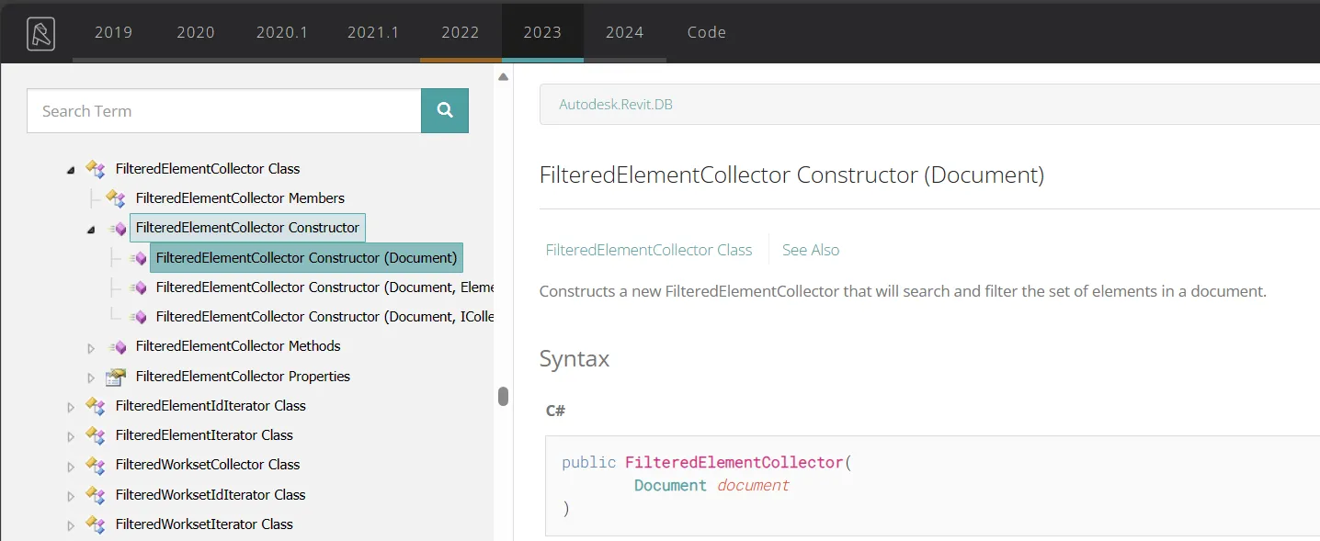Open FilteredWorksetIterator Class tree row

204,524
